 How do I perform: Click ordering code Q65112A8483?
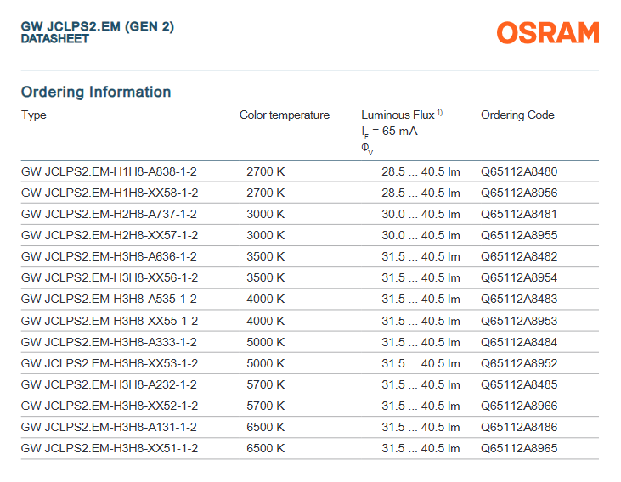pyautogui.click(x=519, y=299)
